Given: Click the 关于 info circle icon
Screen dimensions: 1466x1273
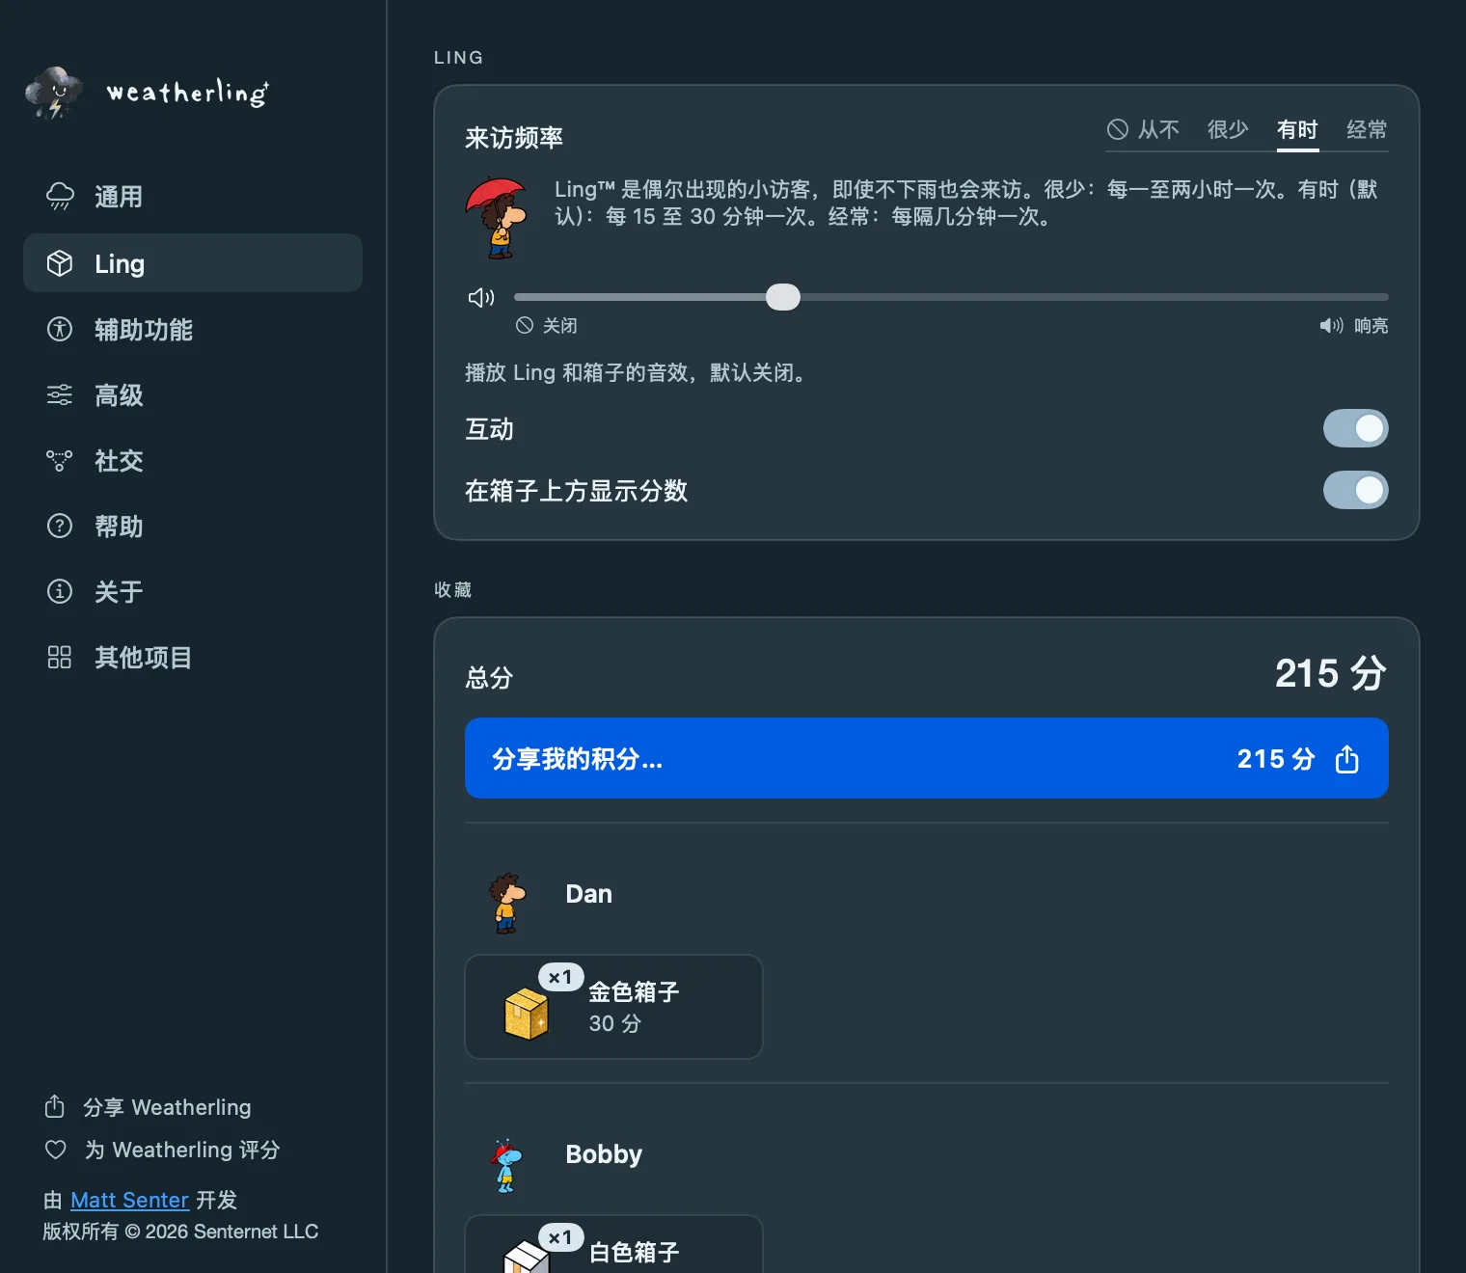Looking at the screenshot, I should 60,591.
